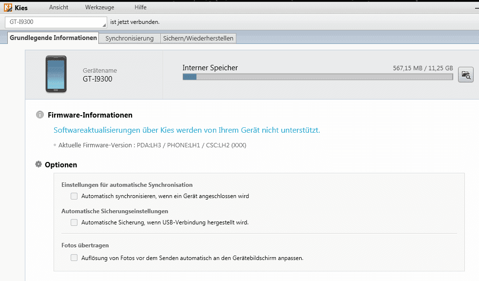
Task: Toggle automatic backup on USB connection checkbox
Action: (74, 222)
